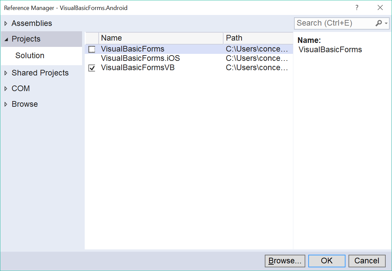The width and height of the screenshot is (392, 271).
Task: Expand the COM category arrow
Action: tap(6, 88)
